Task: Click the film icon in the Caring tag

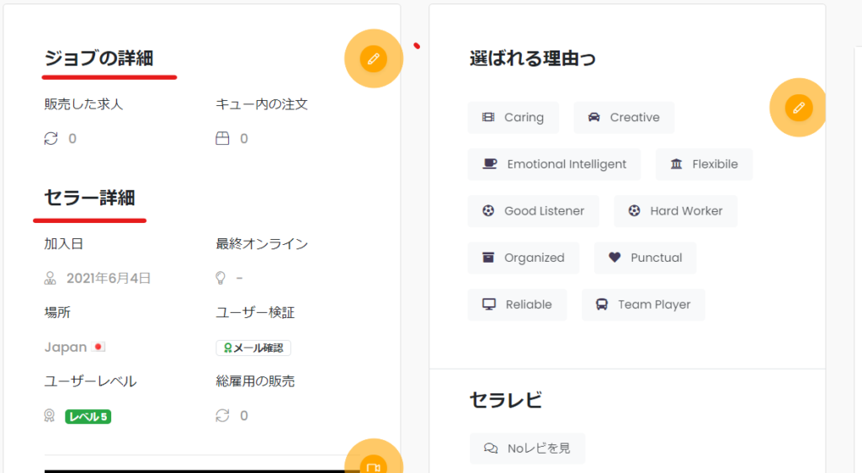Action: click(488, 117)
